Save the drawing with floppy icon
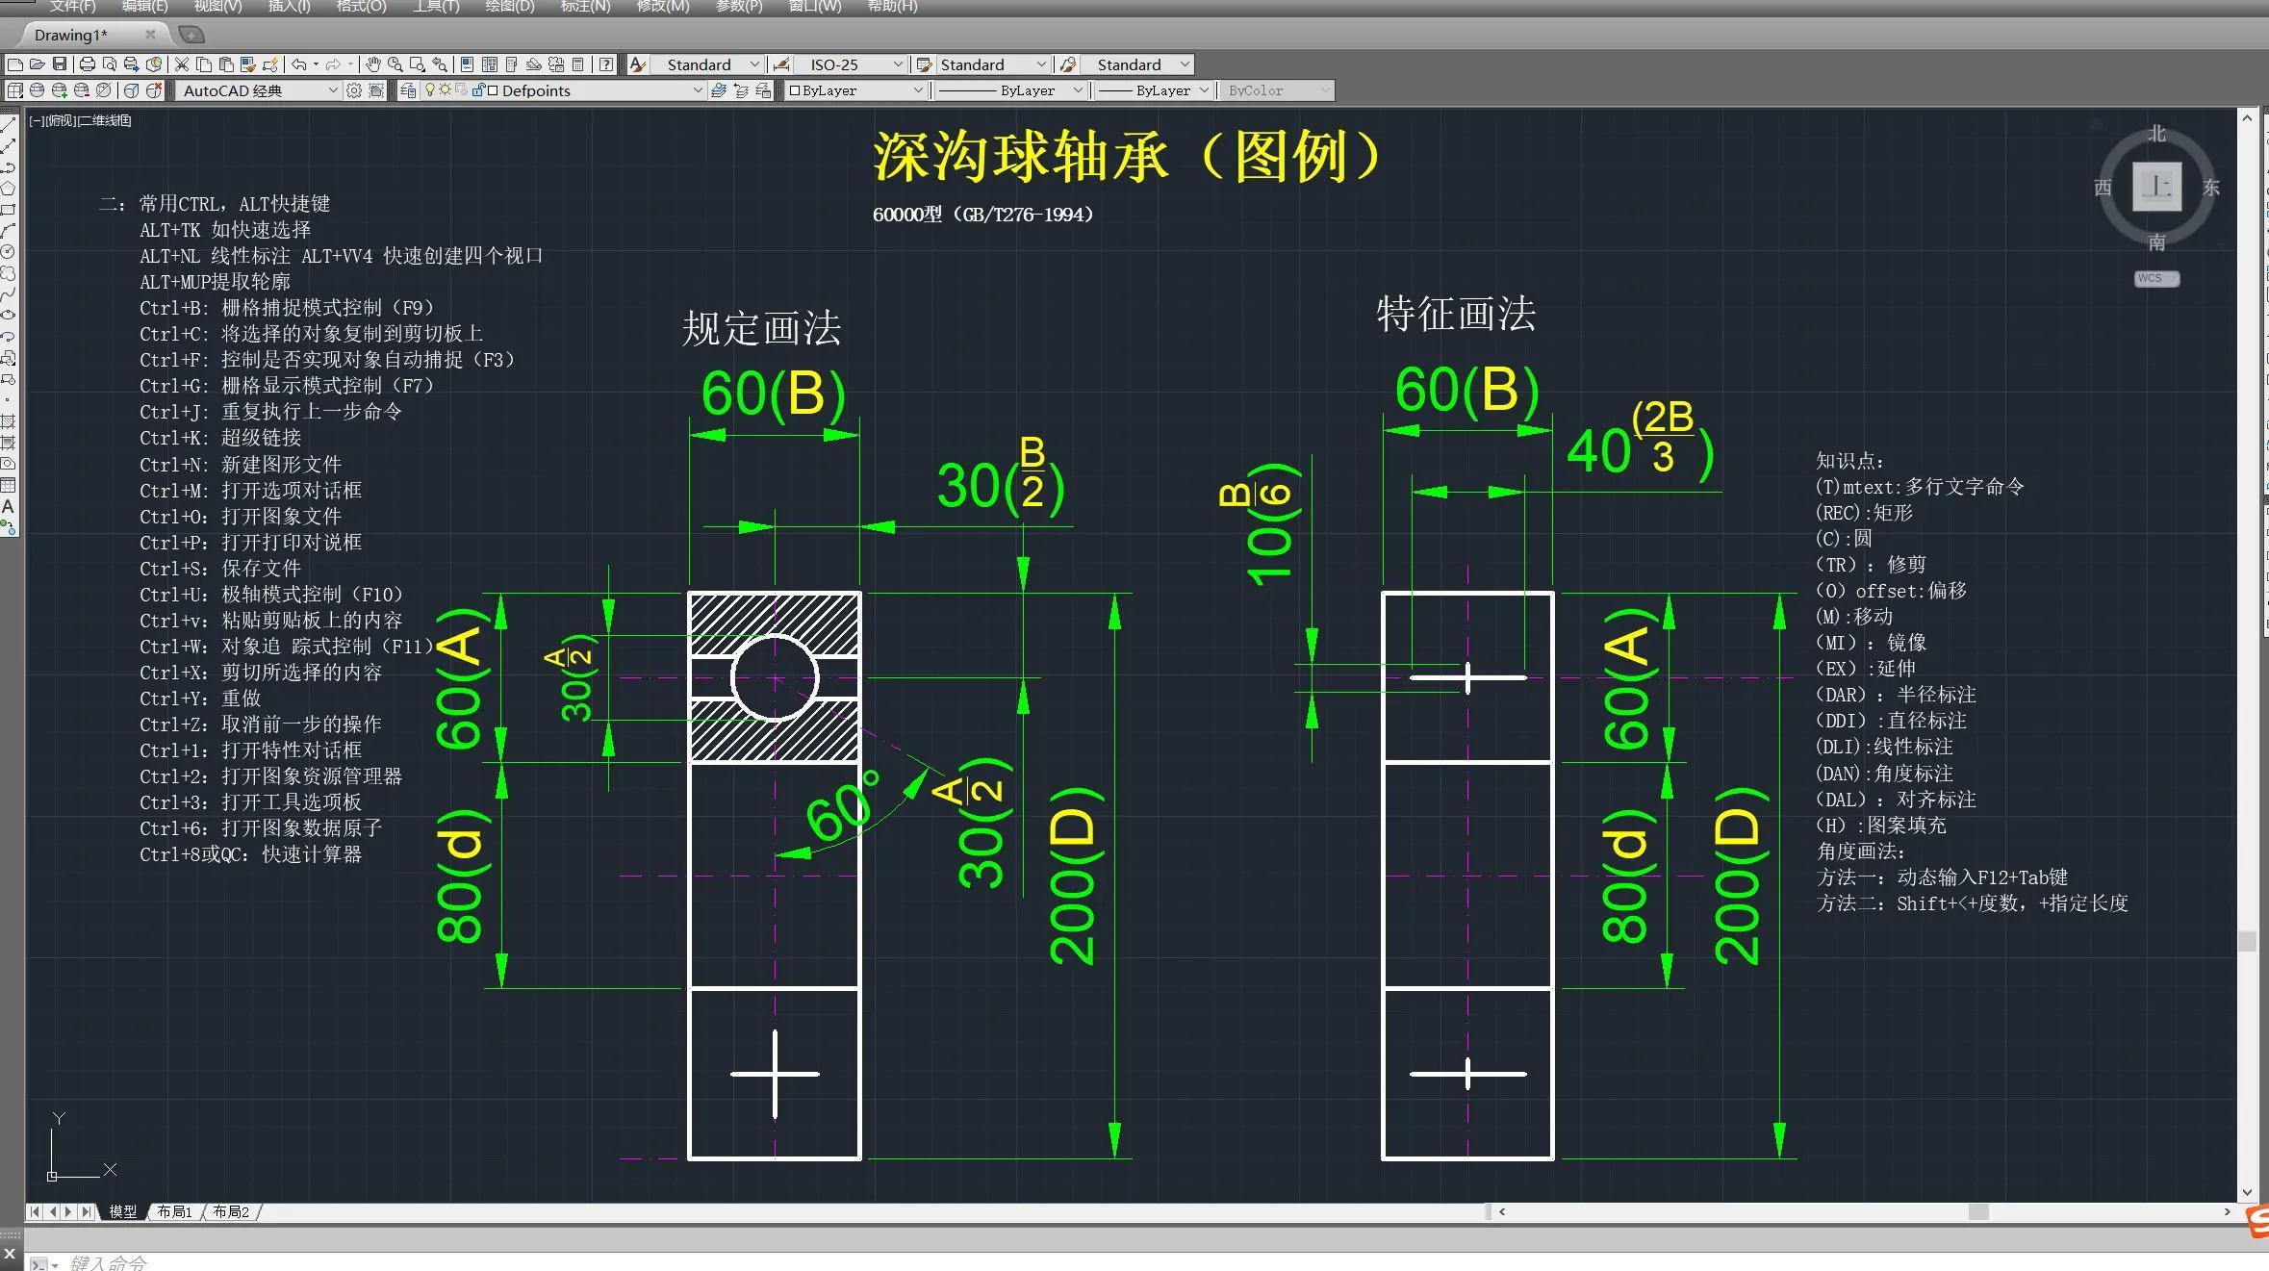Viewport: 2269px width, 1271px height. pos(60,64)
